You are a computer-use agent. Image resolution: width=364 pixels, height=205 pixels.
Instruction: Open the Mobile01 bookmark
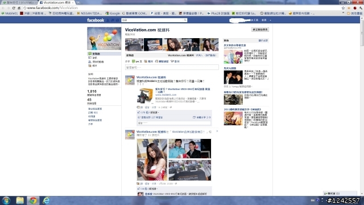[10, 13]
